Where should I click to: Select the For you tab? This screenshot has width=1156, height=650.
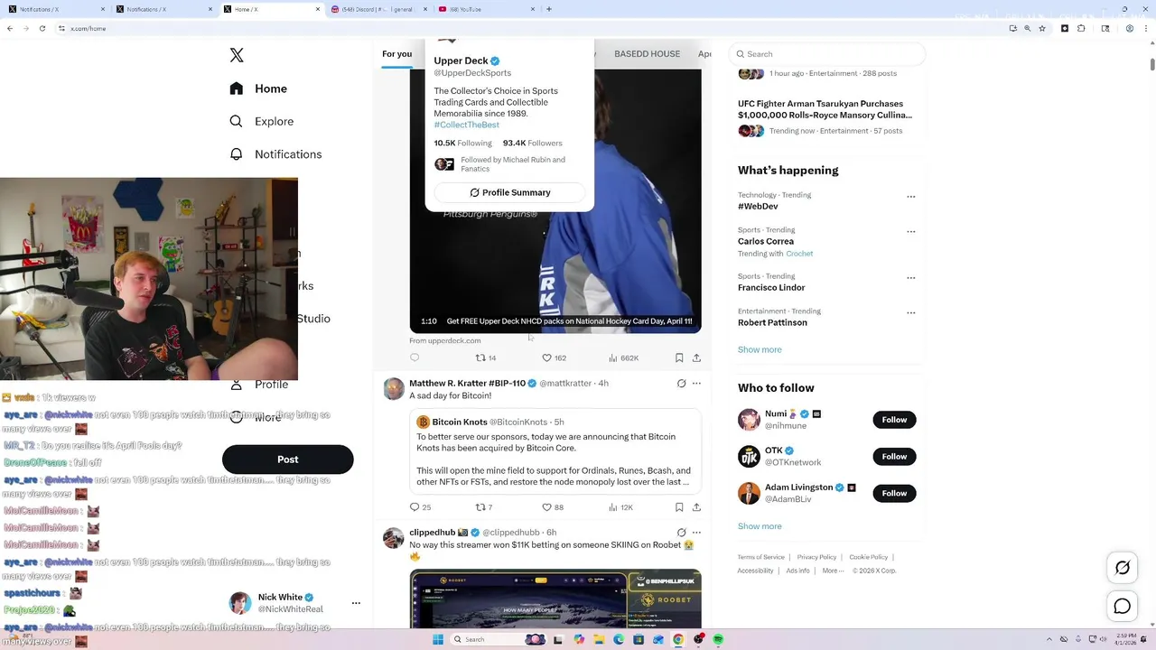(x=396, y=54)
